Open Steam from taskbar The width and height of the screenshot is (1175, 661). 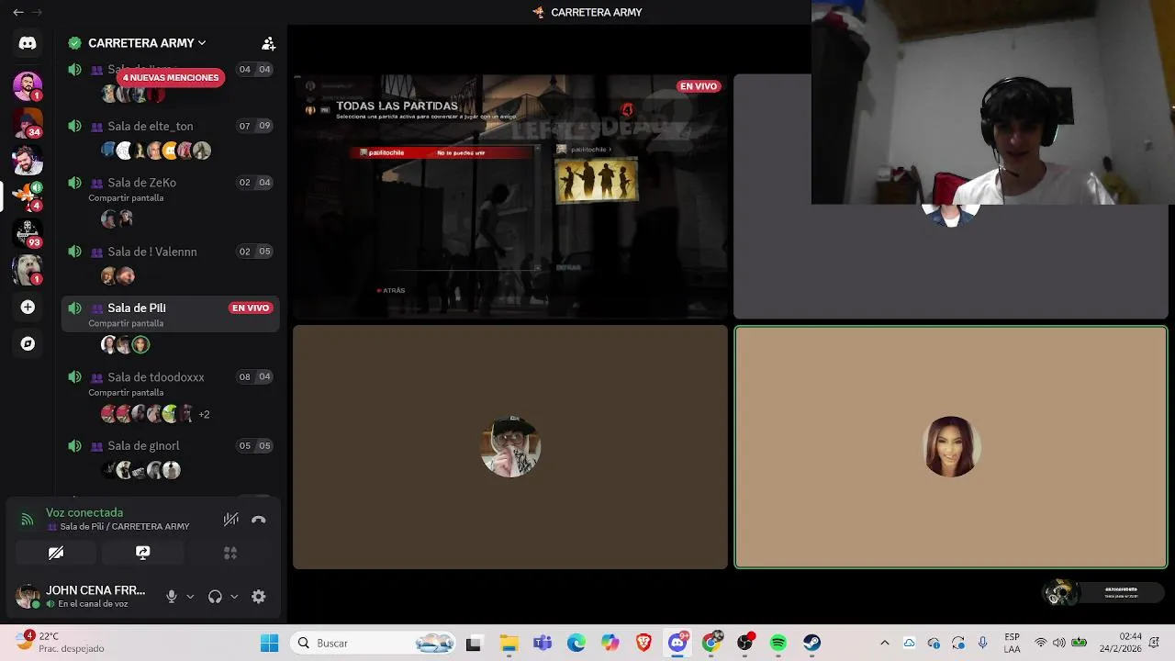[812, 643]
